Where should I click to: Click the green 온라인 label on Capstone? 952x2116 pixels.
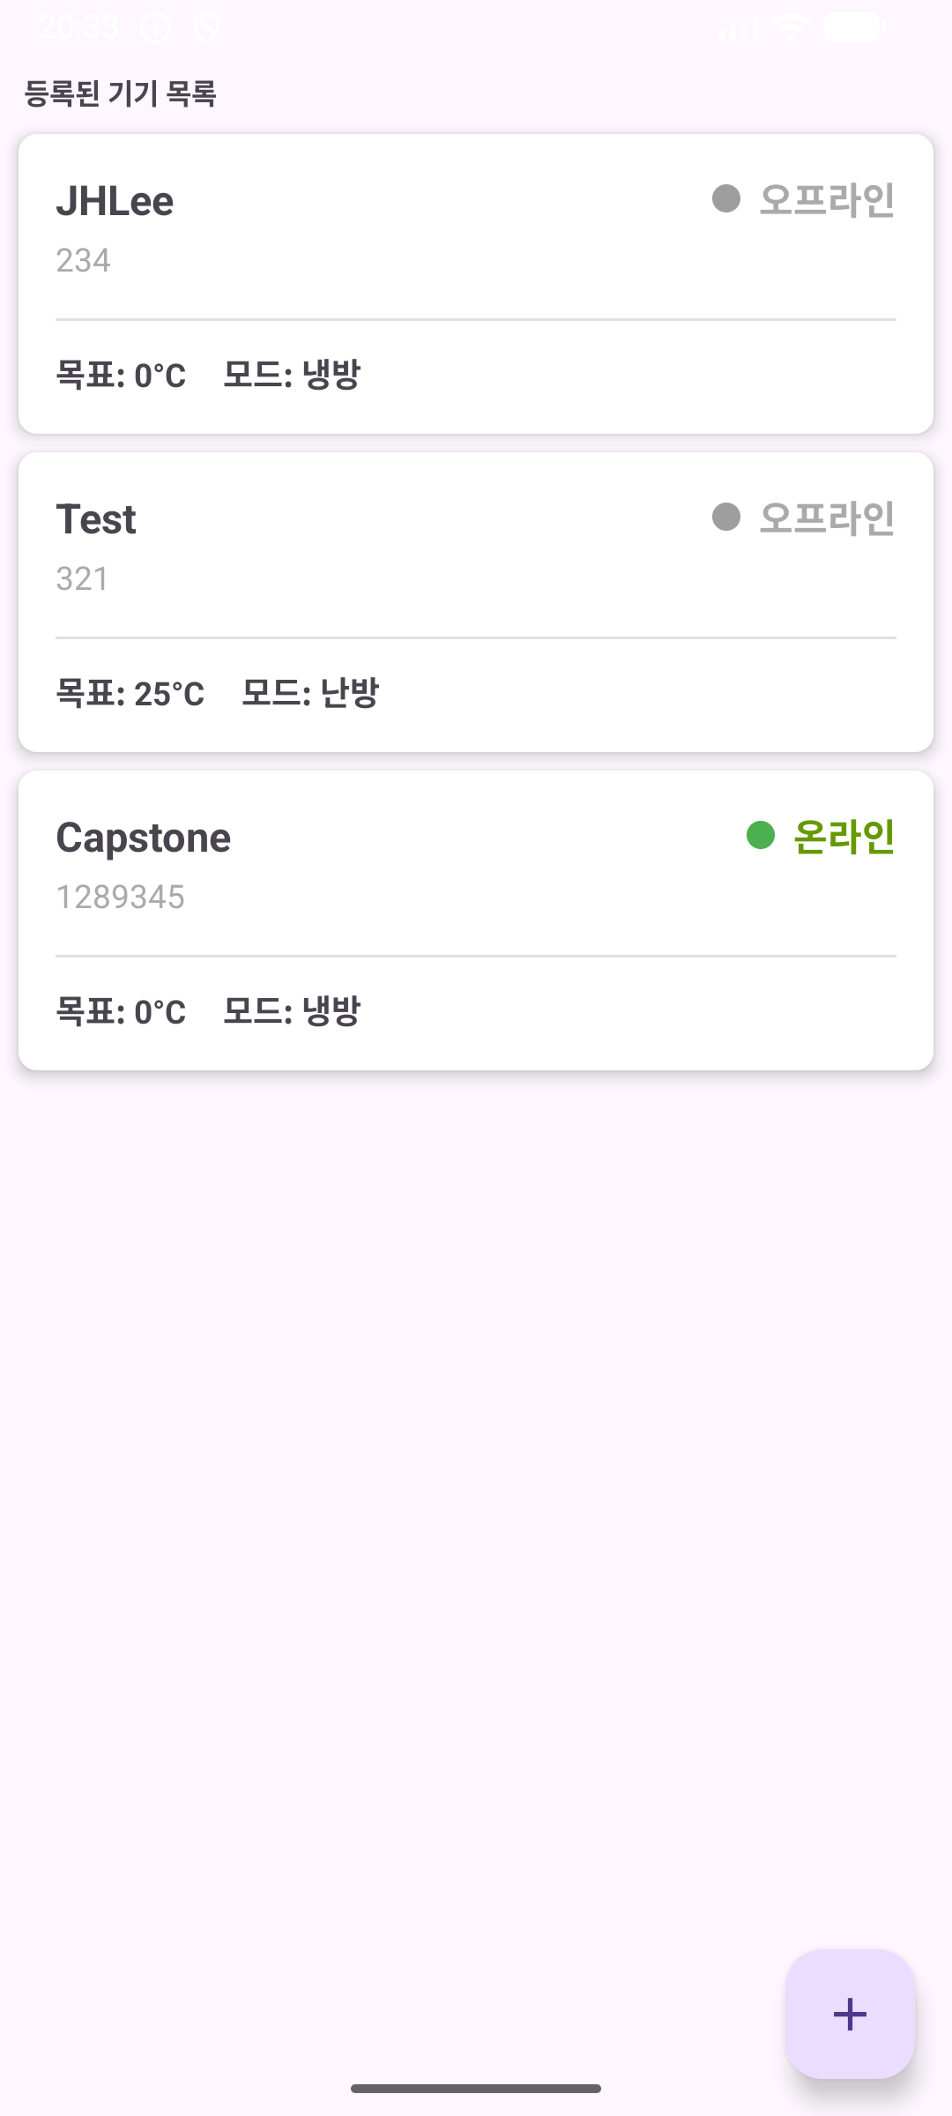[844, 837]
